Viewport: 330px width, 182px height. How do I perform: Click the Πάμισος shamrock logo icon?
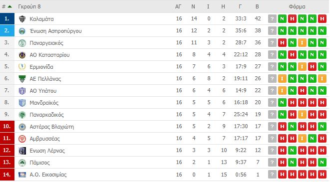[22, 163]
